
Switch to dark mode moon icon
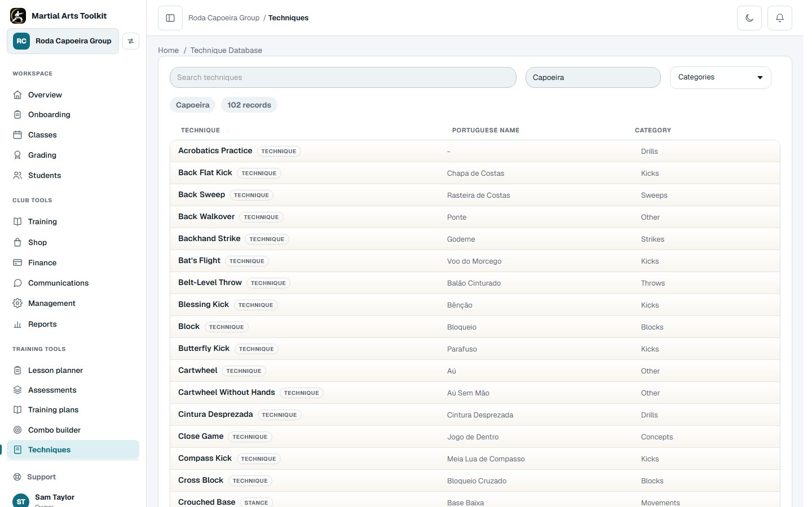click(x=749, y=18)
